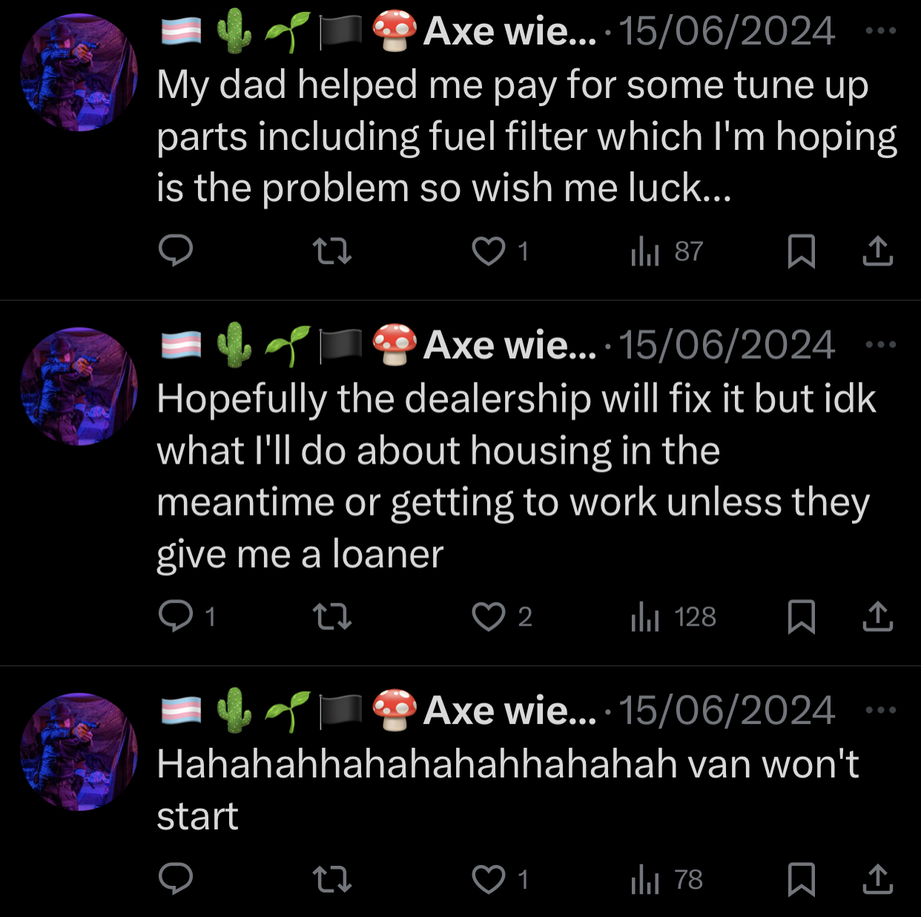Retweet the fuel filter tune up tweet

coord(331,251)
